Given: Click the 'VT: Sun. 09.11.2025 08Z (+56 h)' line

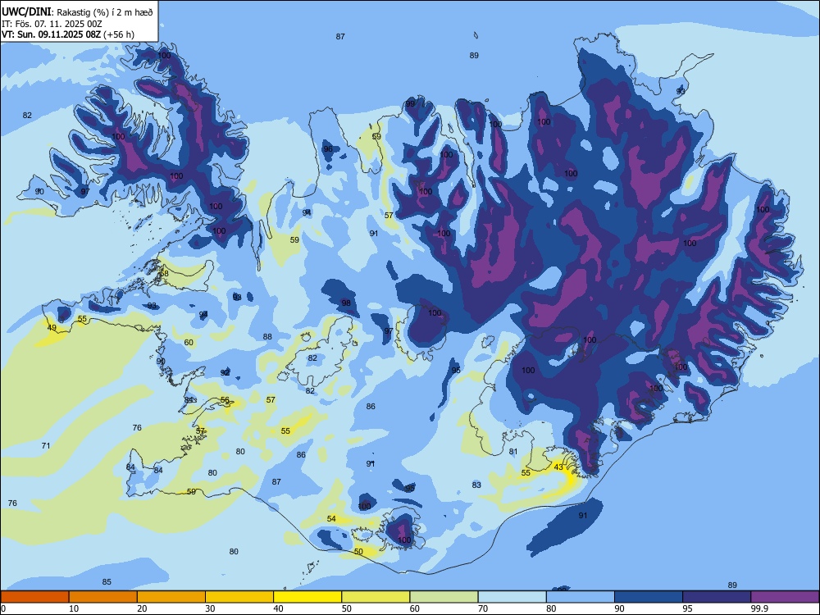Looking at the screenshot, I should point(68,34).
